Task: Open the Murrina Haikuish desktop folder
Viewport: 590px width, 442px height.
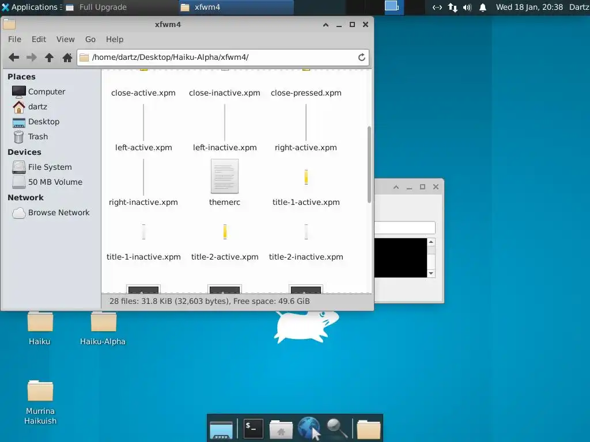Action: pyautogui.click(x=40, y=402)
